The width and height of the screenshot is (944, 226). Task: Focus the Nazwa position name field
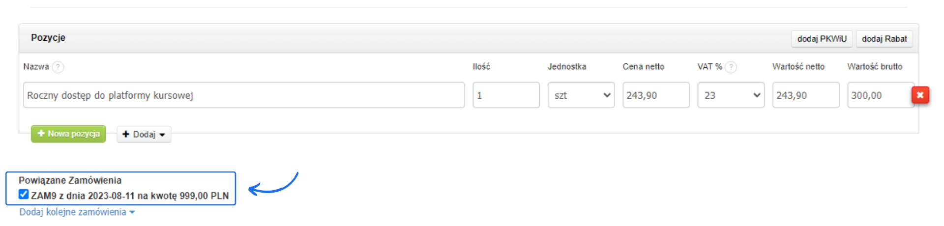click(243, 95)
